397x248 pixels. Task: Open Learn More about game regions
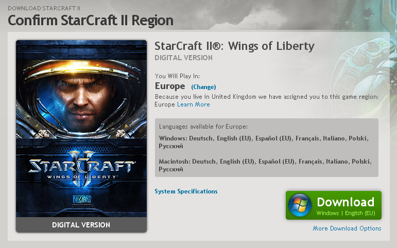point(194,104)
